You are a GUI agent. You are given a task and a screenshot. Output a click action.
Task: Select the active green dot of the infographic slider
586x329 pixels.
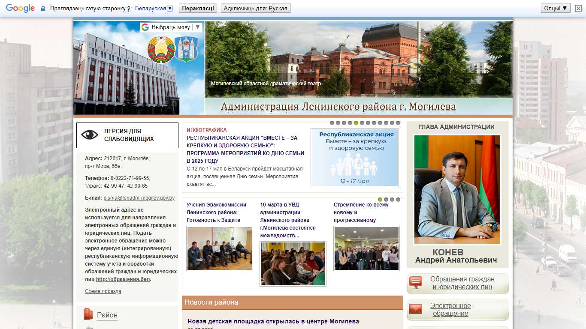pyautogui.click(x=356, y=123)
